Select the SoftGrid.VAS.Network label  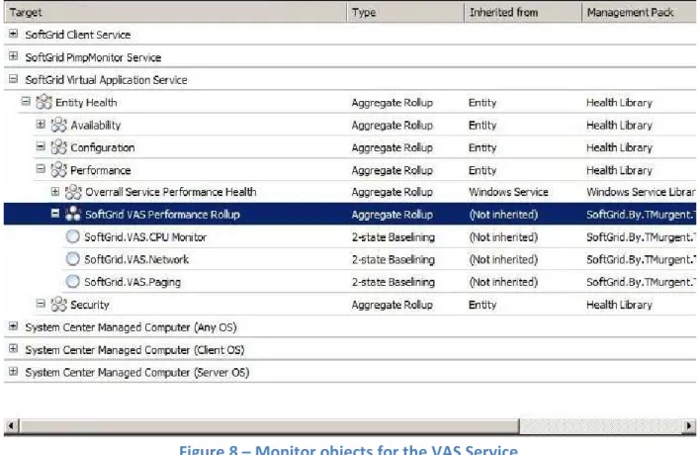tap(136, 259)
